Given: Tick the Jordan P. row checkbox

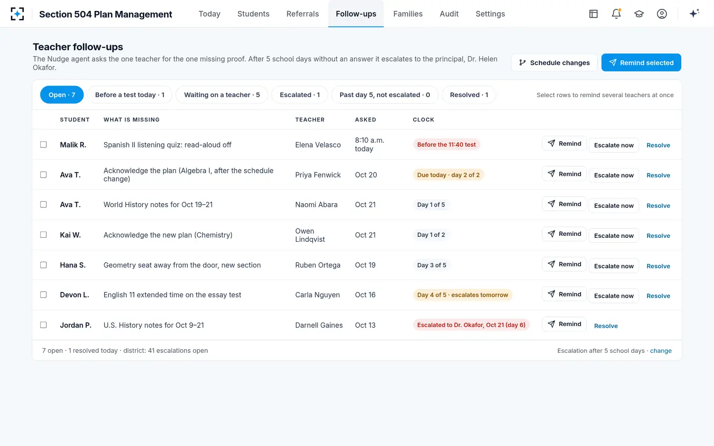Looking at the screenshot, I should click(x=44, y=325).
